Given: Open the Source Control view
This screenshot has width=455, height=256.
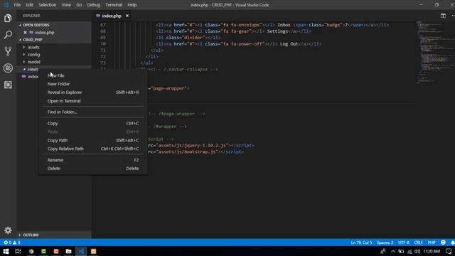Looking at the screenshot, I should (x=8, y=51).
